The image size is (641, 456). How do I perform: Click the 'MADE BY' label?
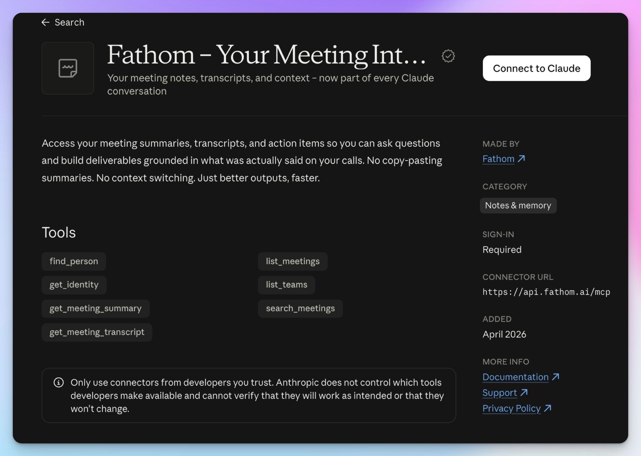point(501,144)
